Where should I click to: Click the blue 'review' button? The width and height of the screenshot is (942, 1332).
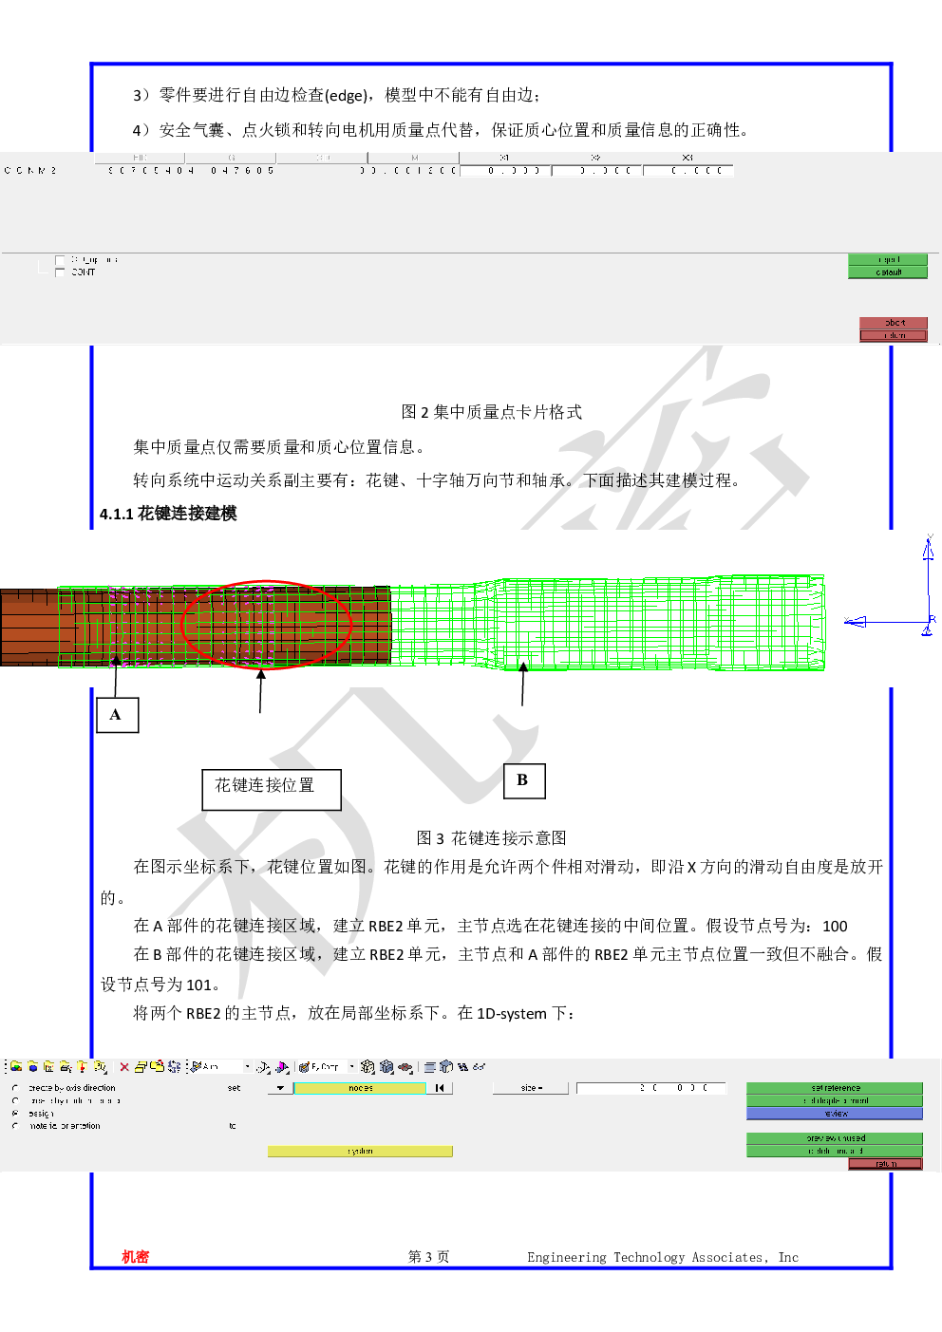[834, 1114]
